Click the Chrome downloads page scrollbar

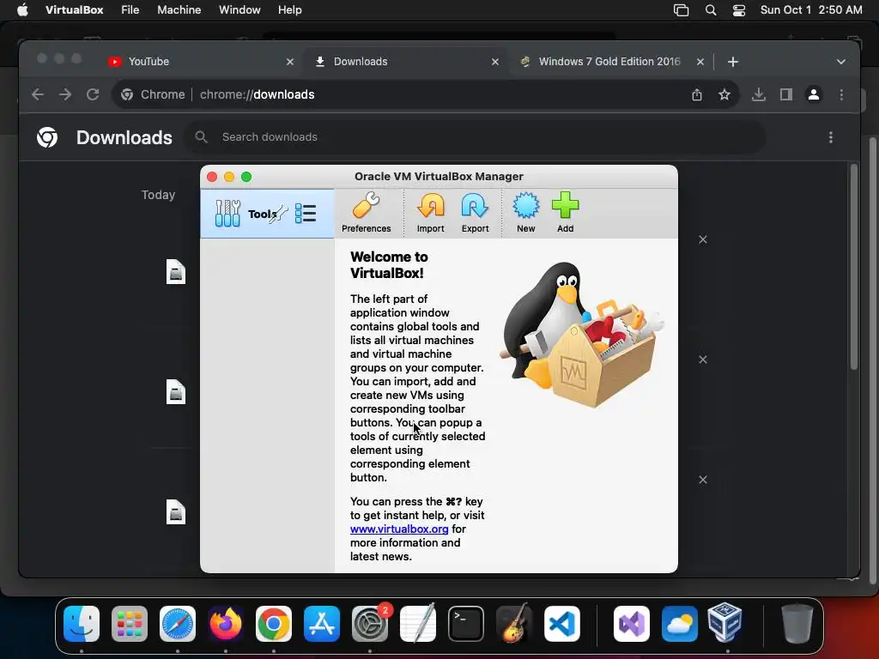click(x=854, y=267)
